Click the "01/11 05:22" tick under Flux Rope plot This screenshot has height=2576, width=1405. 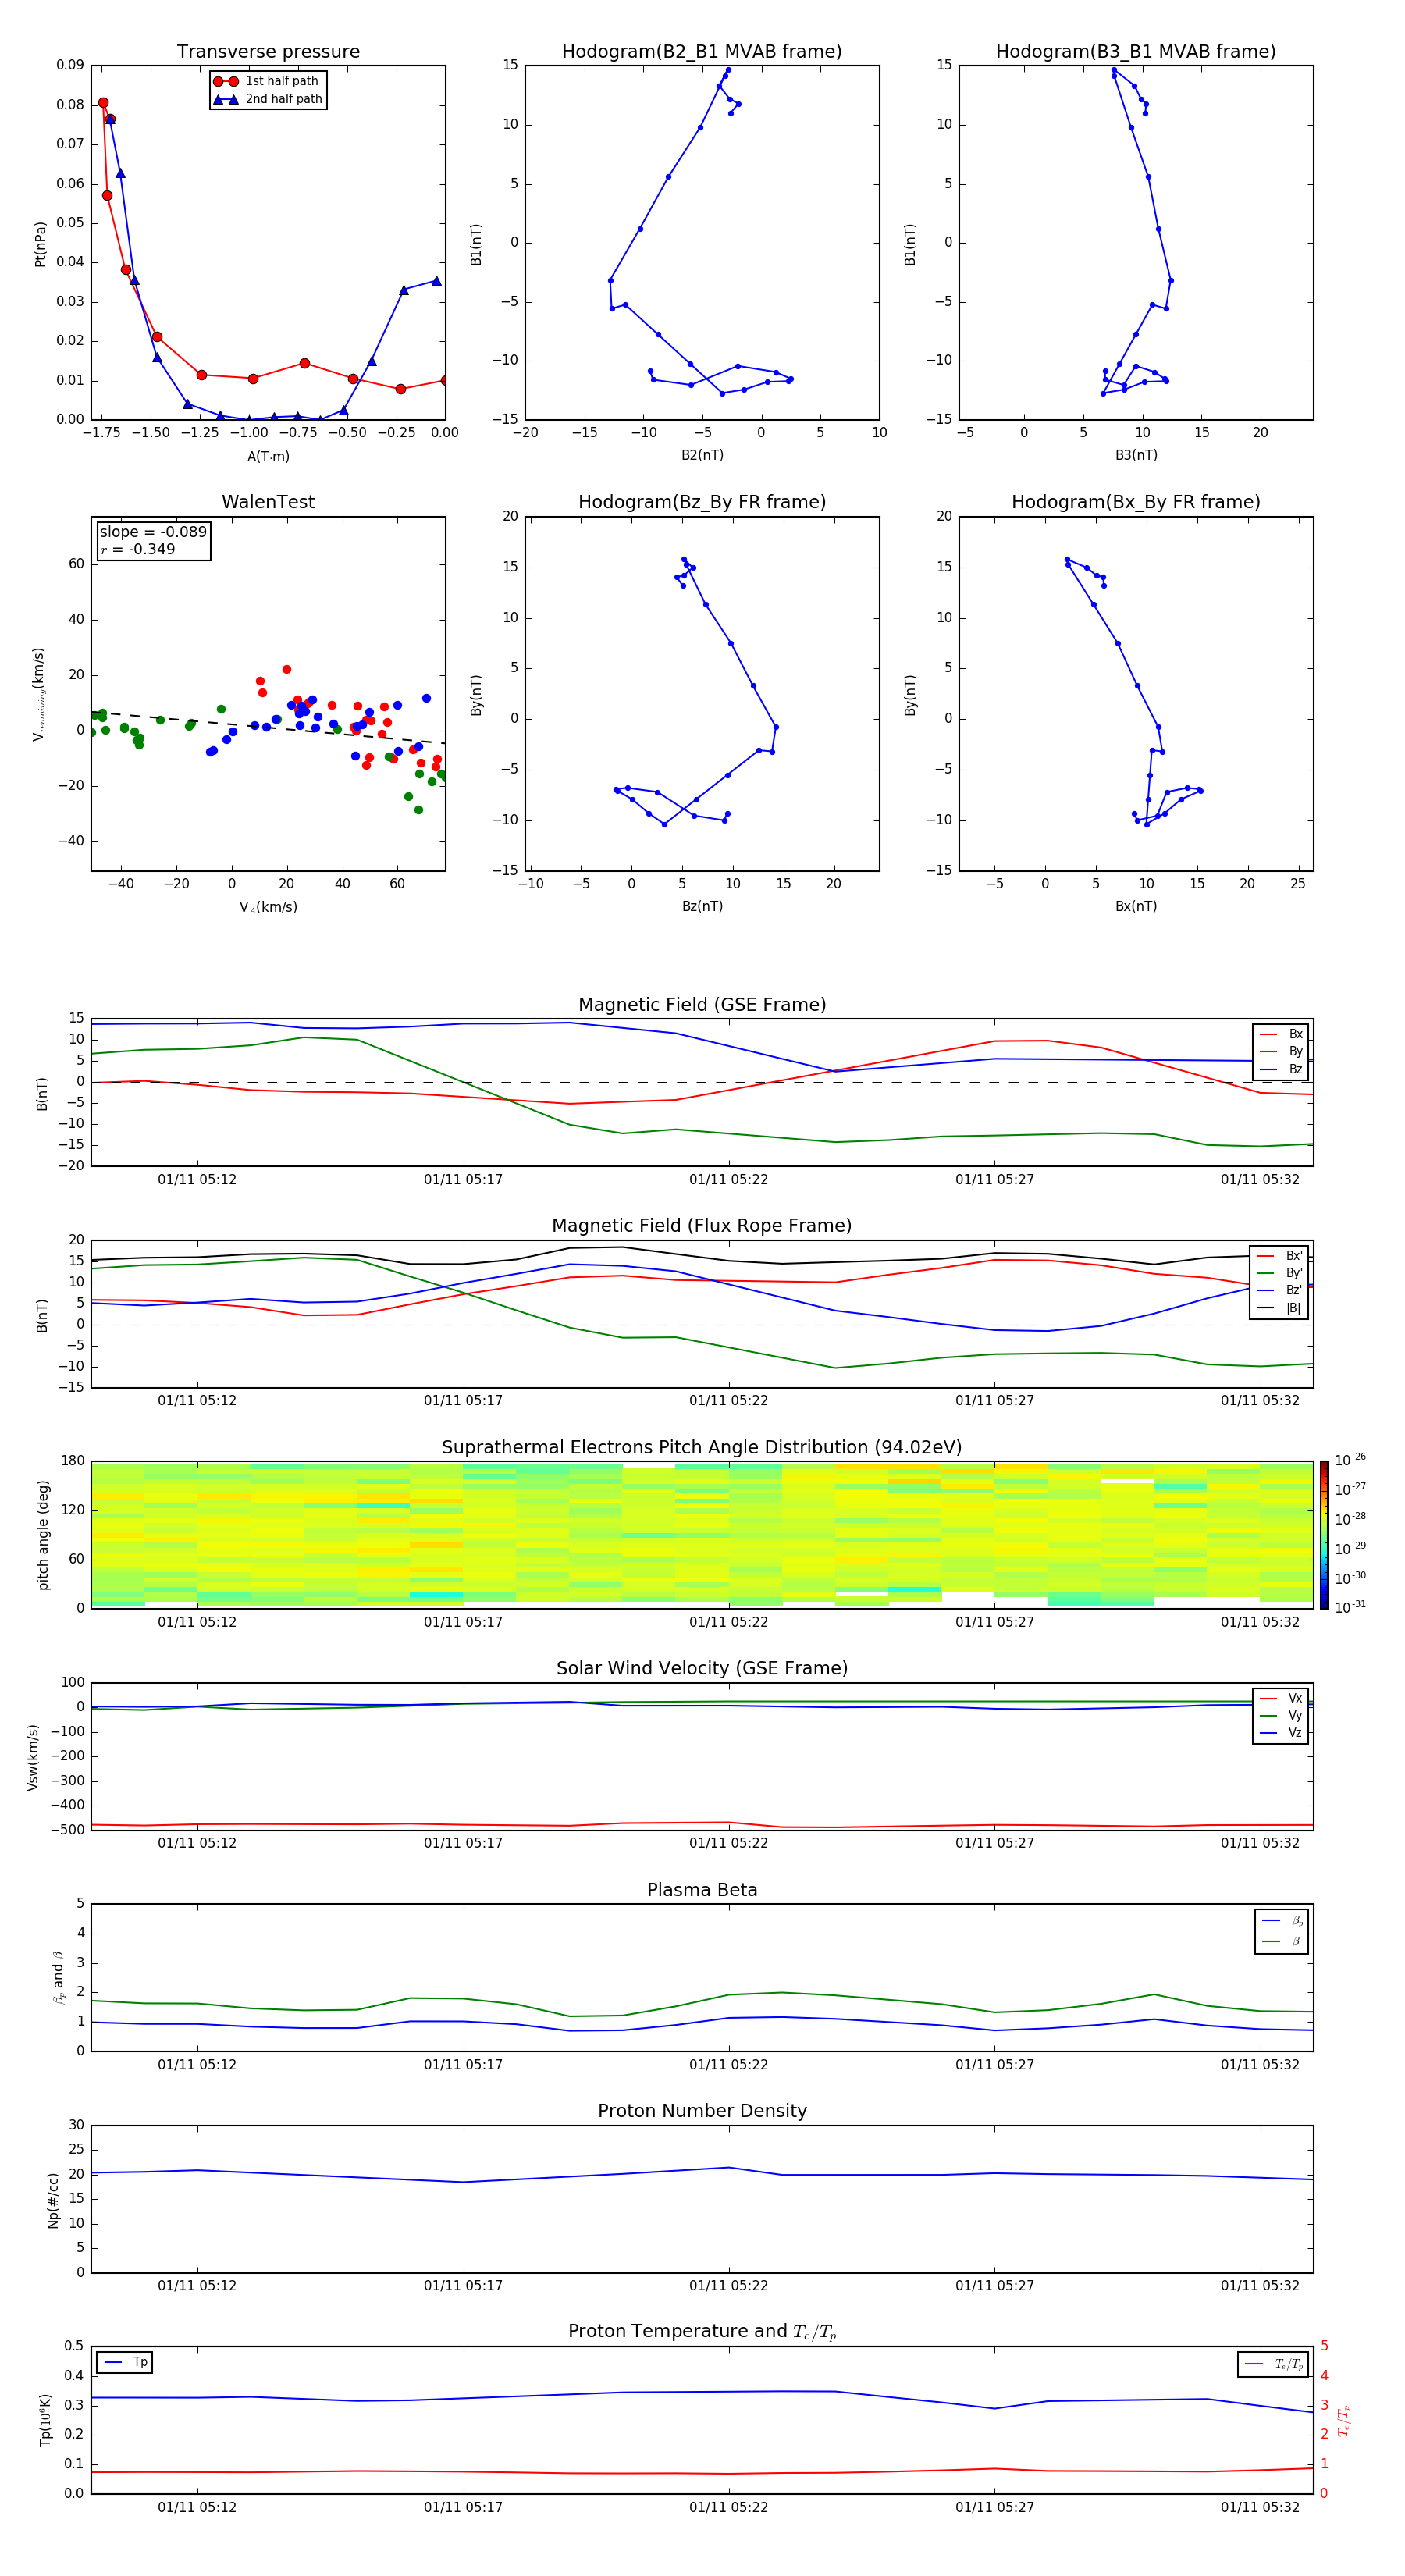pyautogui.click(x=729, y=1401)
